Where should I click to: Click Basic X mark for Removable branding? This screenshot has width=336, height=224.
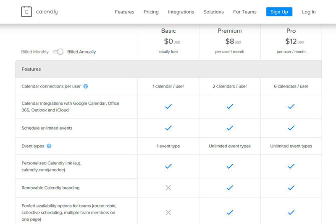168,188
